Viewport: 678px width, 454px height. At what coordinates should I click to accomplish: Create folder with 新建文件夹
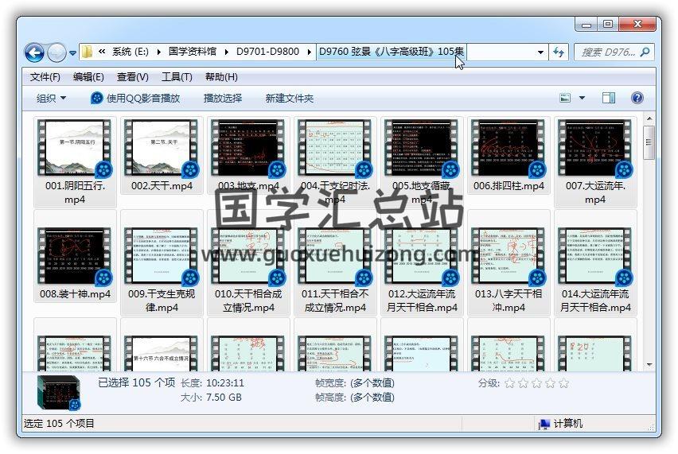[290, 98]
